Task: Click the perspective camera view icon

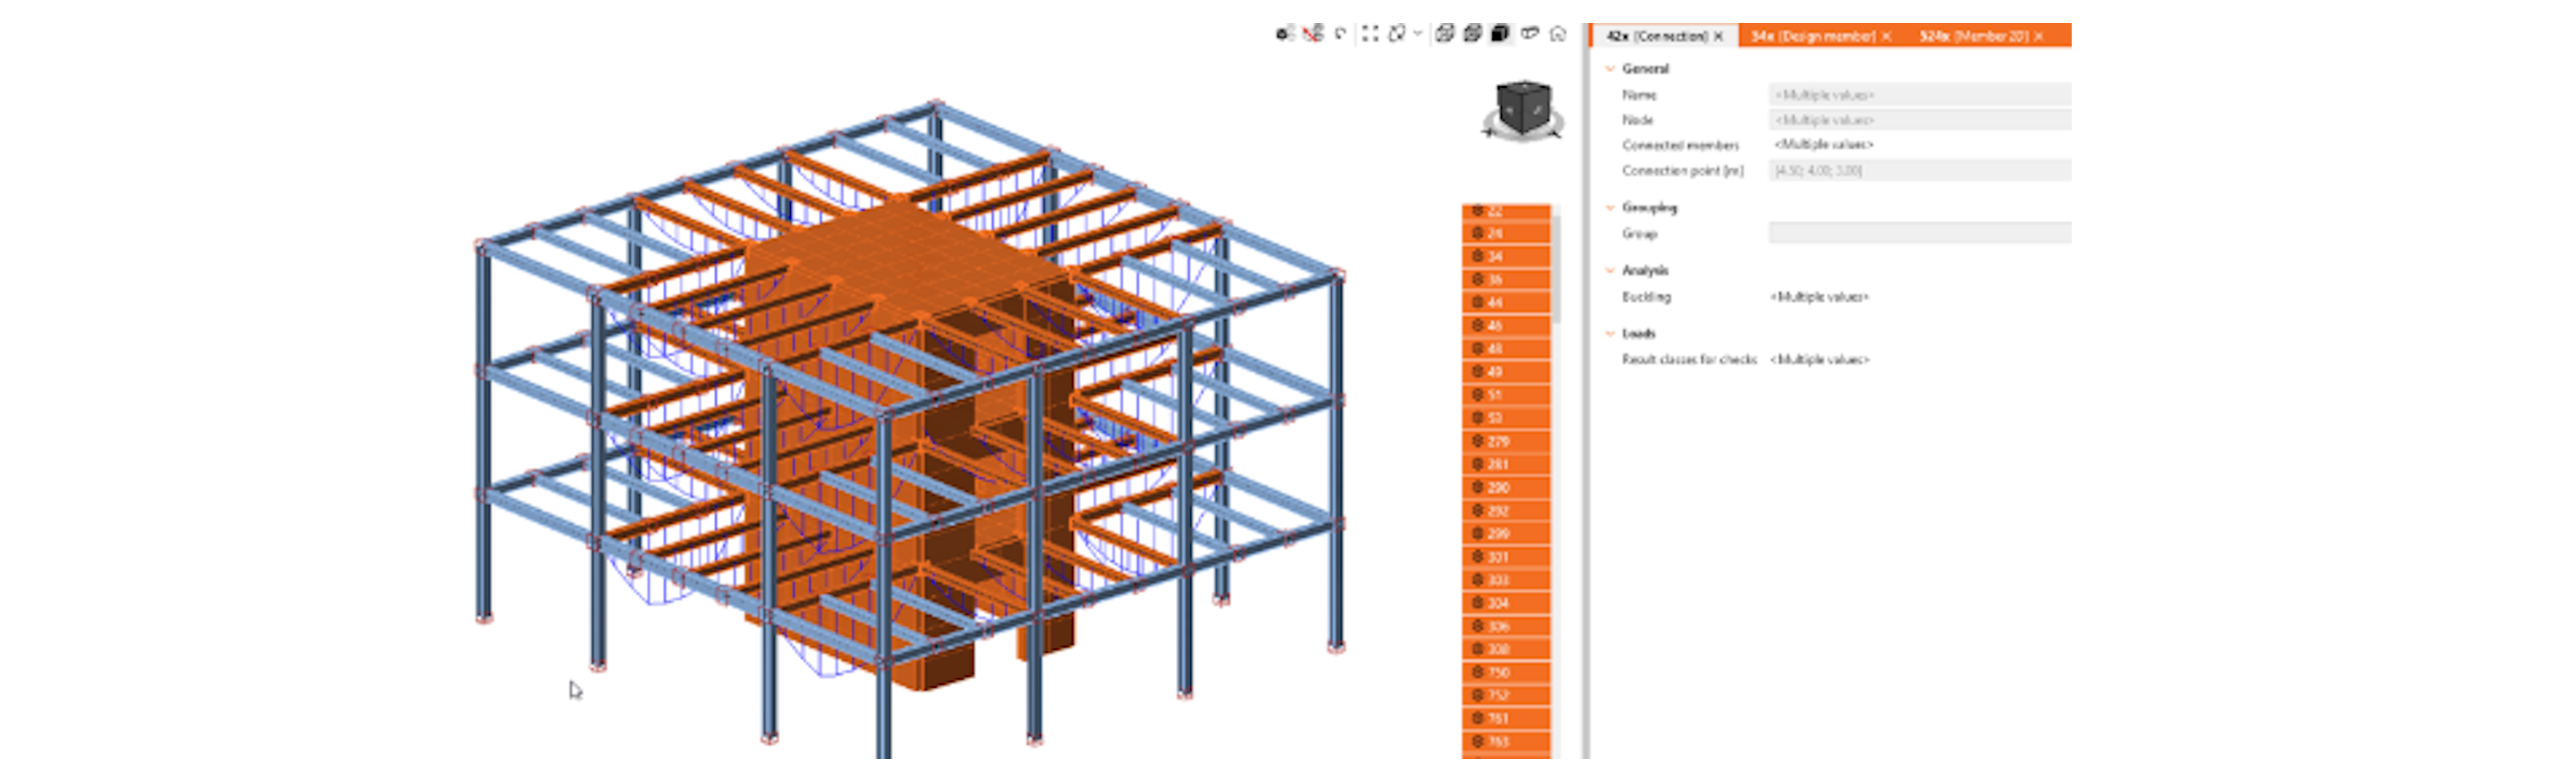Action: point(1529,34)
